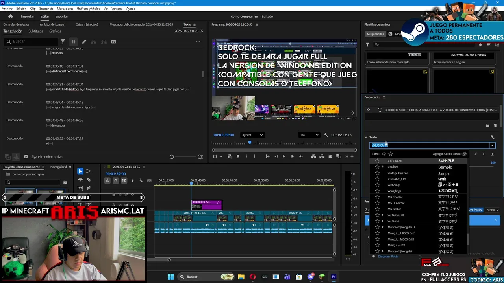This screenshot has height=283, width=504.
Task: Toggle the Adobe Fonts cloud filter
Action: [384, 154]
